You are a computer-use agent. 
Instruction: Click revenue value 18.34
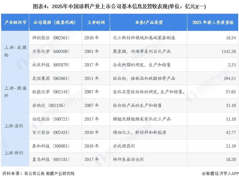coord(231,38)
